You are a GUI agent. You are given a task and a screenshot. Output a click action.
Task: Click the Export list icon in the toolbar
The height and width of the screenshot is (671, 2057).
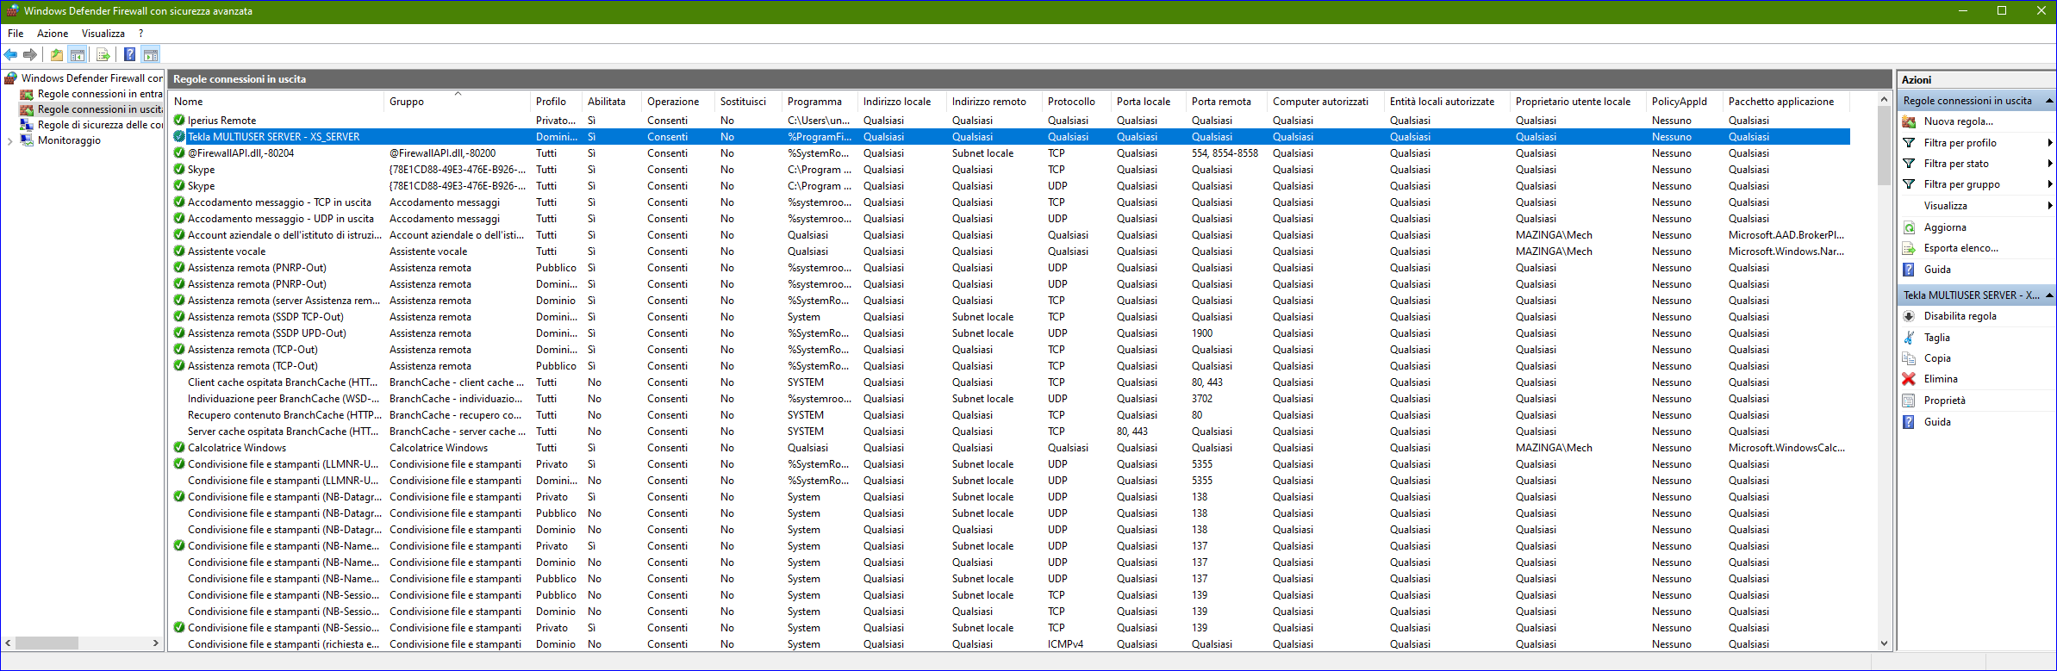click(x=103, y=55)
